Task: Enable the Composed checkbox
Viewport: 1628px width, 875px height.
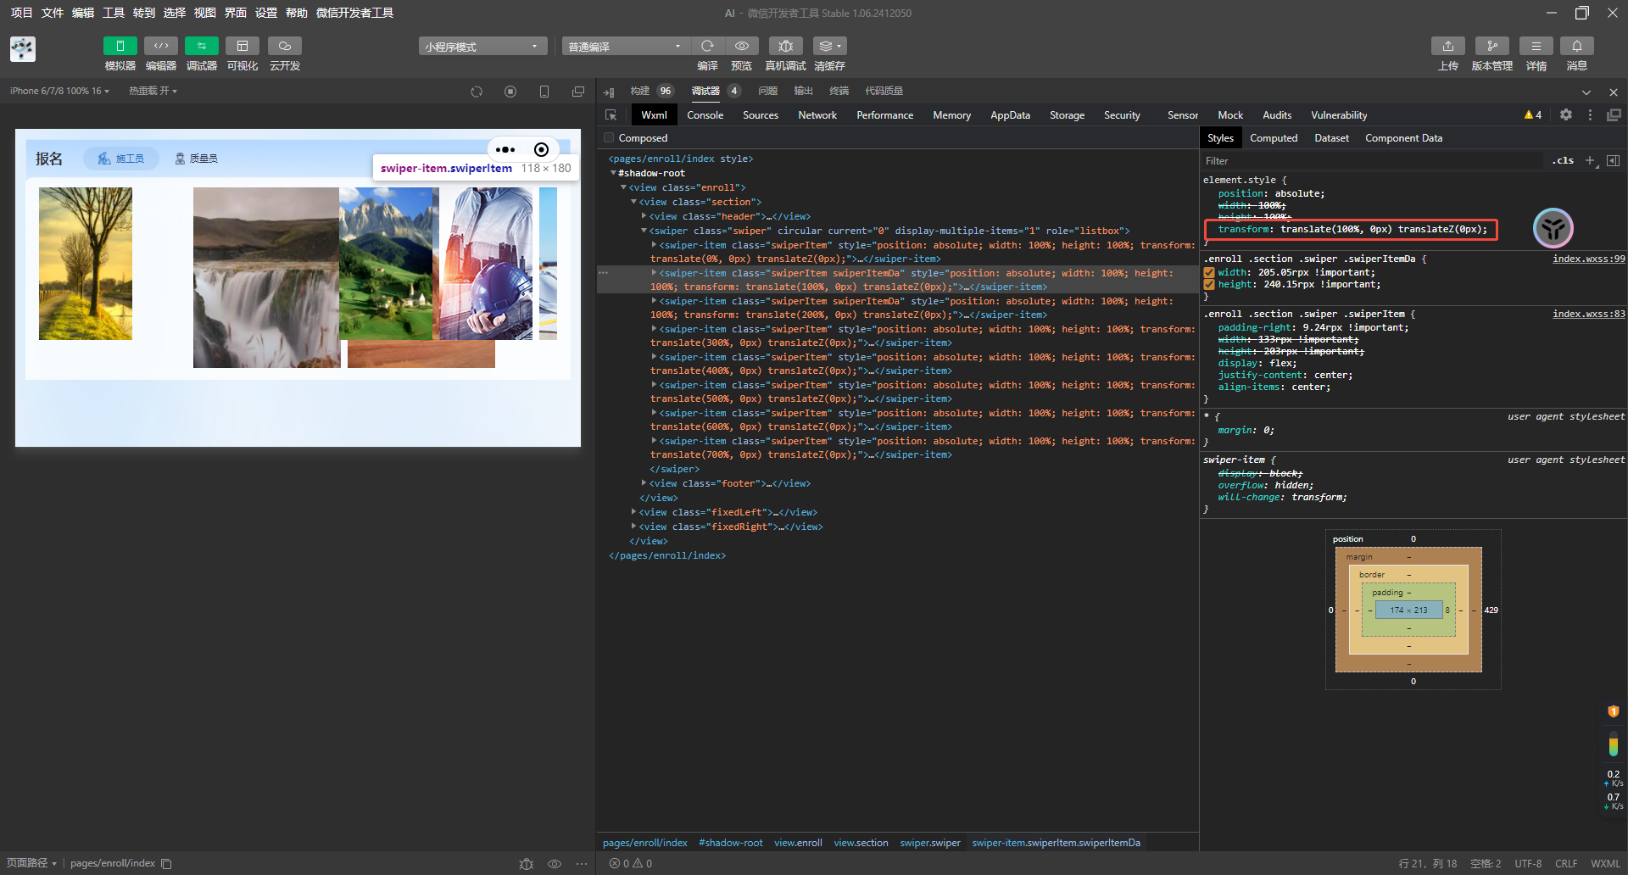Action: (609, 138)
